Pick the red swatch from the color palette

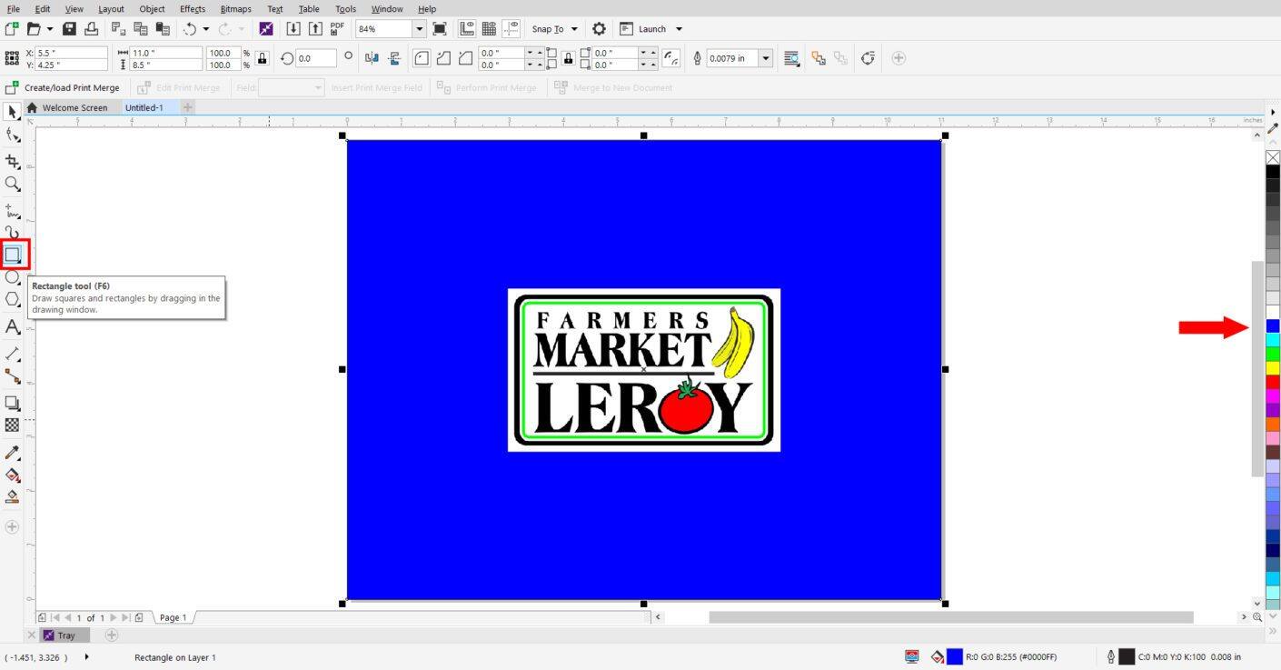[1270, 382]
